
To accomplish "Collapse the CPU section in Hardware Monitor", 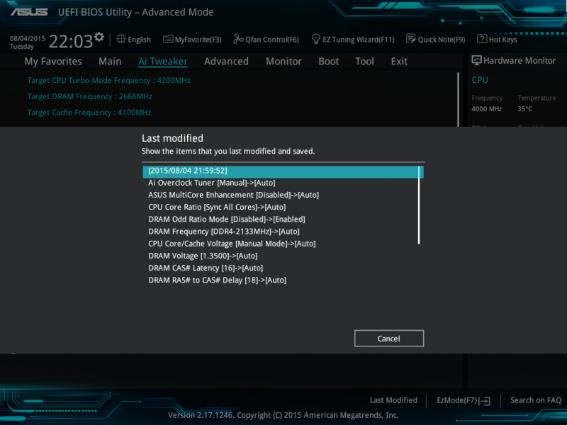I will tap(480, 80).
